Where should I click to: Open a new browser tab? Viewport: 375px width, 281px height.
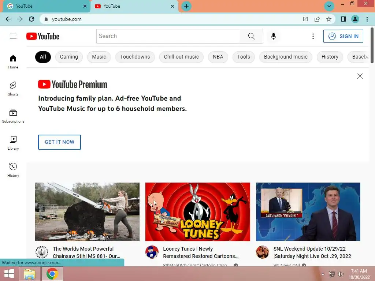click(186, 6)
